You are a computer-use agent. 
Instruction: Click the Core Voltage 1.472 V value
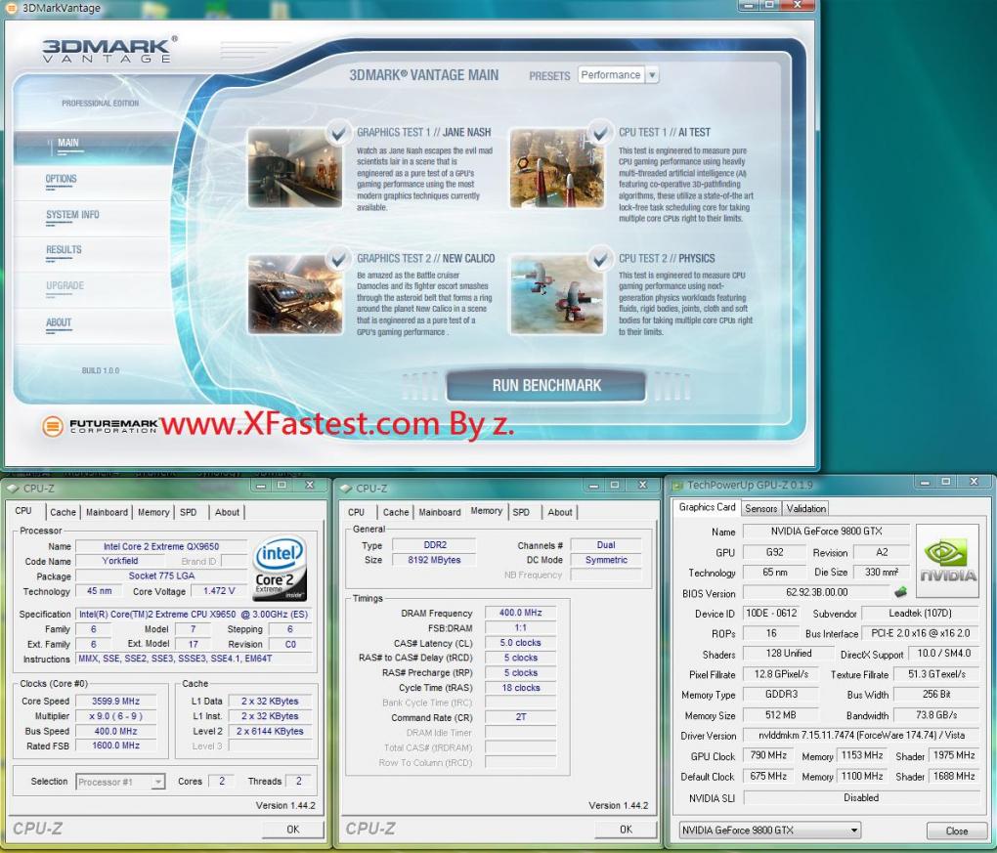pyautogui.click(x=219, y=591)
